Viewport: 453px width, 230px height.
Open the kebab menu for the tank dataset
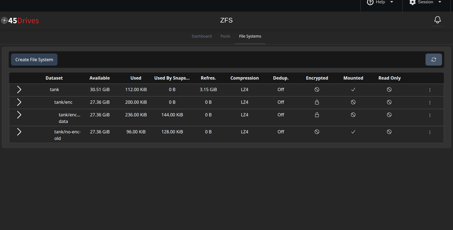coord(430,90)
